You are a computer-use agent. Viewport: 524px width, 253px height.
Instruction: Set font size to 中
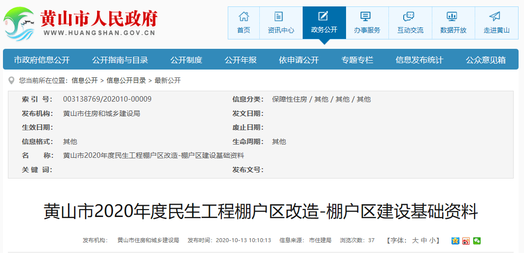click(424, 240)
